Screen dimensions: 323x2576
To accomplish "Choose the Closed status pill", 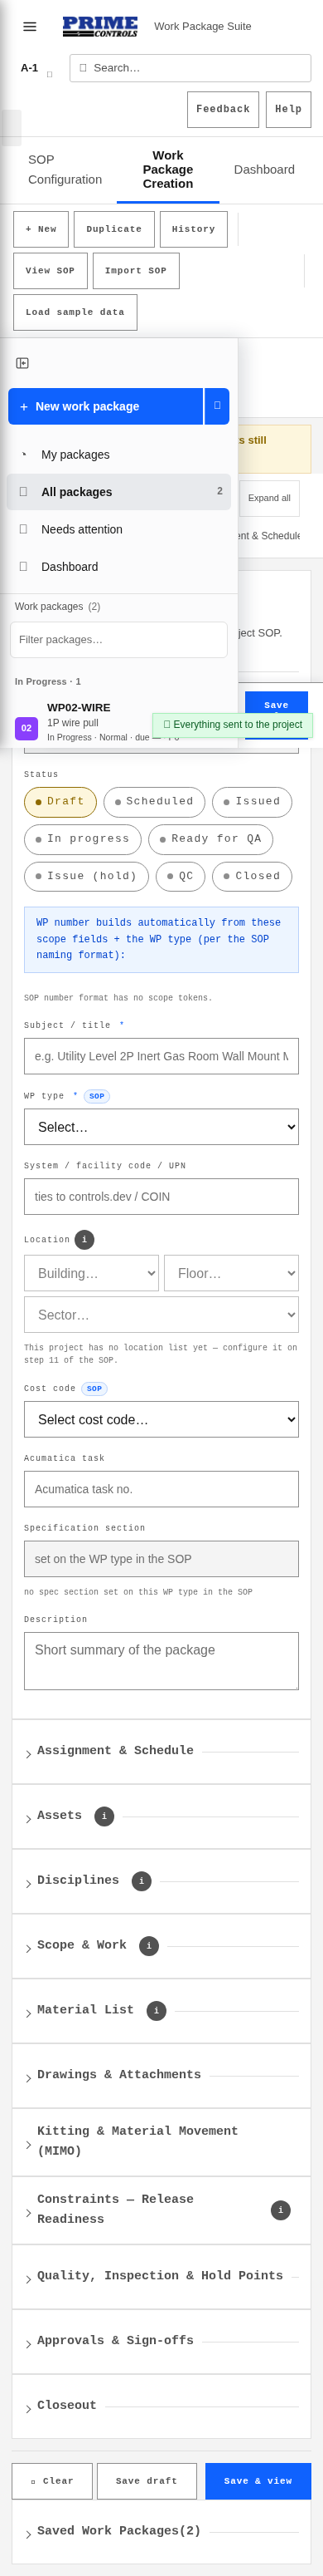I will pyautogui.click(x=253, y=877).
